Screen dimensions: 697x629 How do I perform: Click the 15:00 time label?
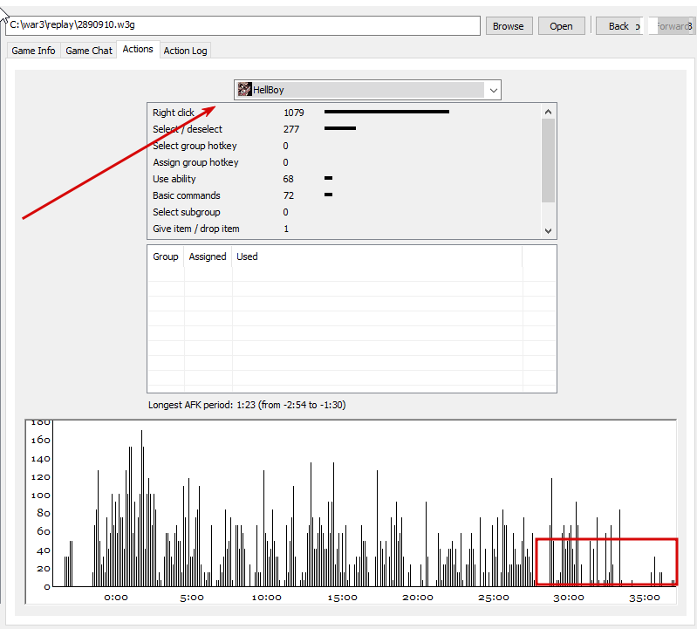tap(342, 598)
